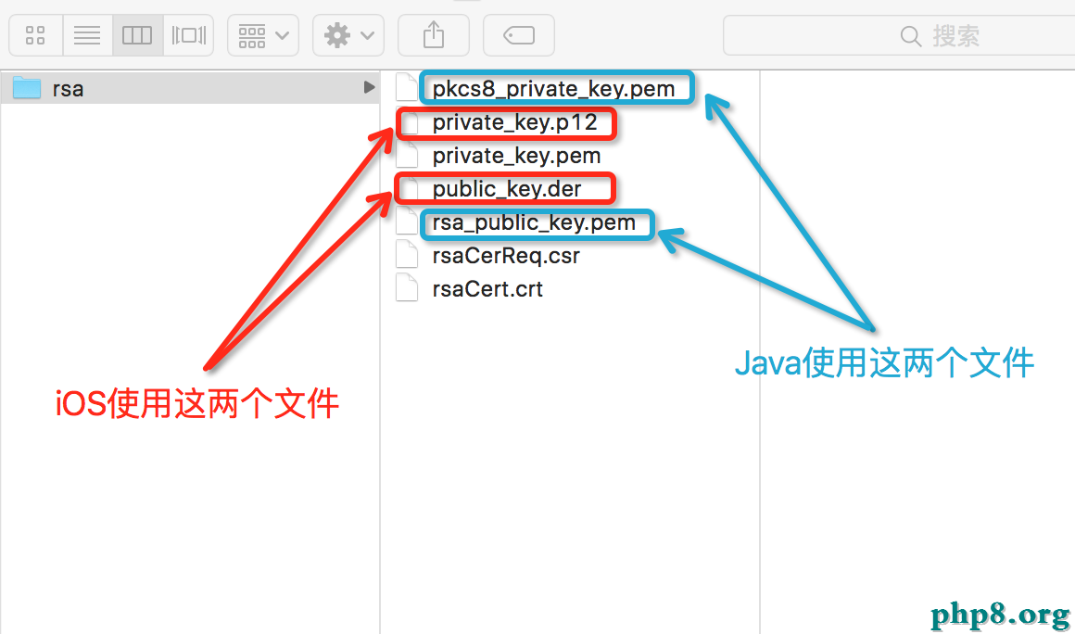1075x634 pixels.
Task: Select the private_key.pem file
Action: click(516, 156)
